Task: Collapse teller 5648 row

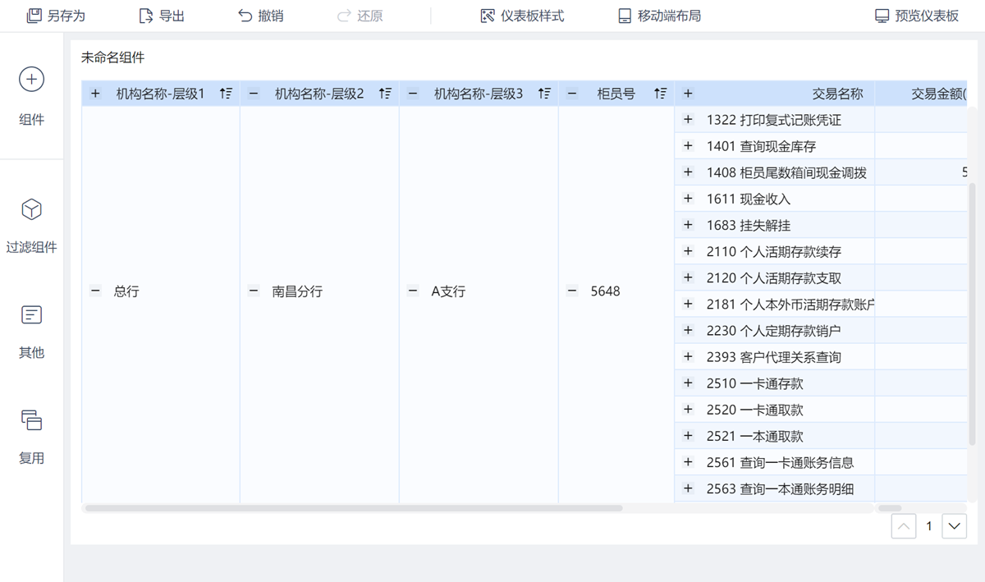Action: click(x=572, y=291)
